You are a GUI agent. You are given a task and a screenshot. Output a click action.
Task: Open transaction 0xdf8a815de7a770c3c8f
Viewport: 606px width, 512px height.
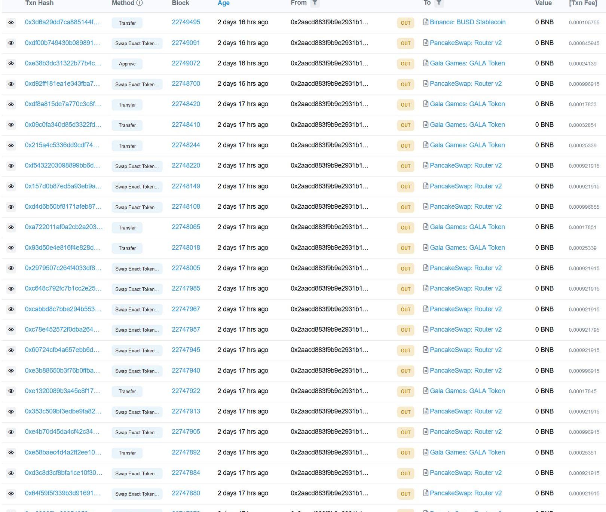[63, 104]
